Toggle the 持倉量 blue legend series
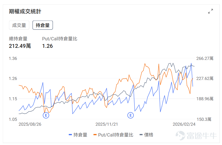This screenshot has width=222, height=145. 78,135
